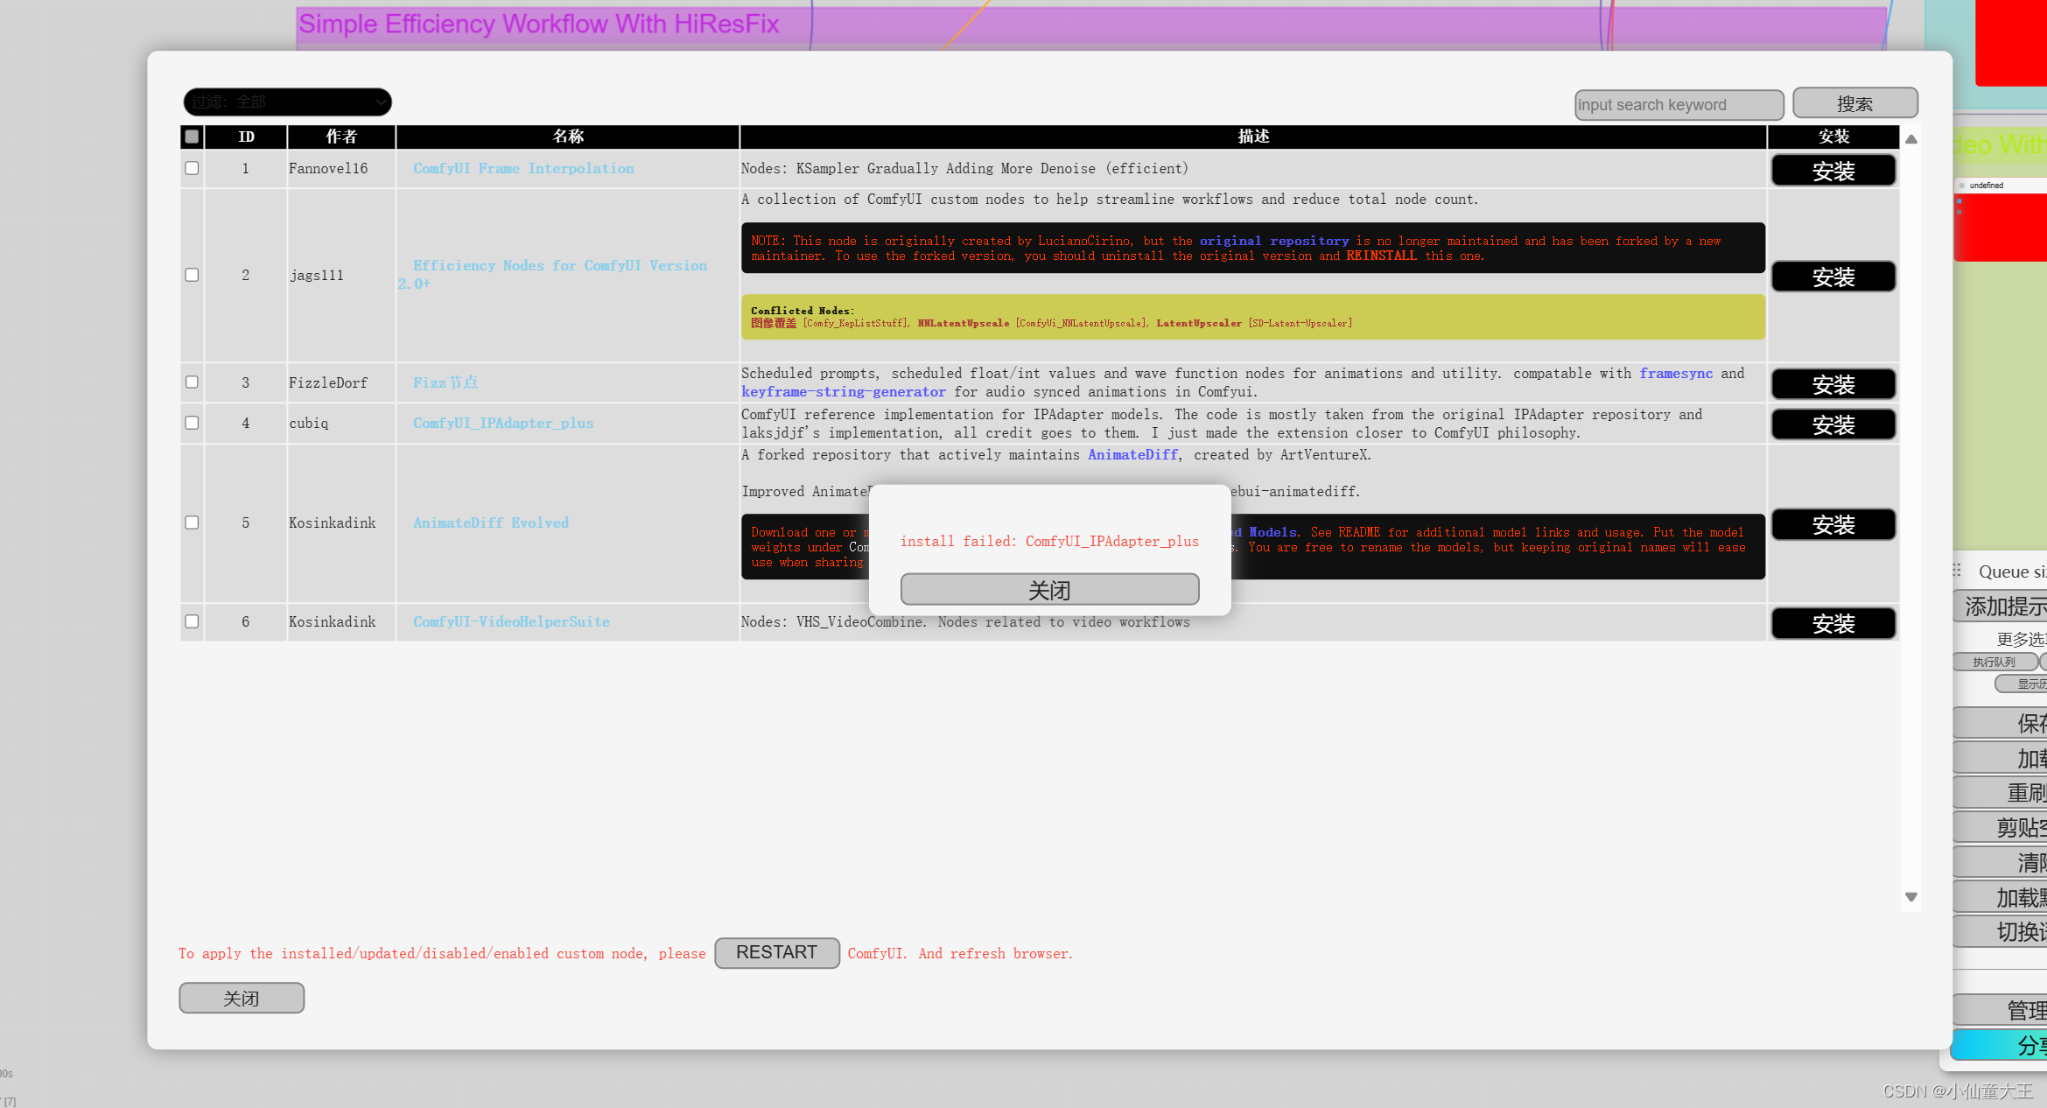Screen dimensions: 2047x1108
Task: Open the framesync link in description
Action: coord(1675,373)
